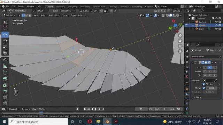This screenshot has height=125, width=223.
Task: Toggle mirror Axis Z
Action: click(215, 68)
